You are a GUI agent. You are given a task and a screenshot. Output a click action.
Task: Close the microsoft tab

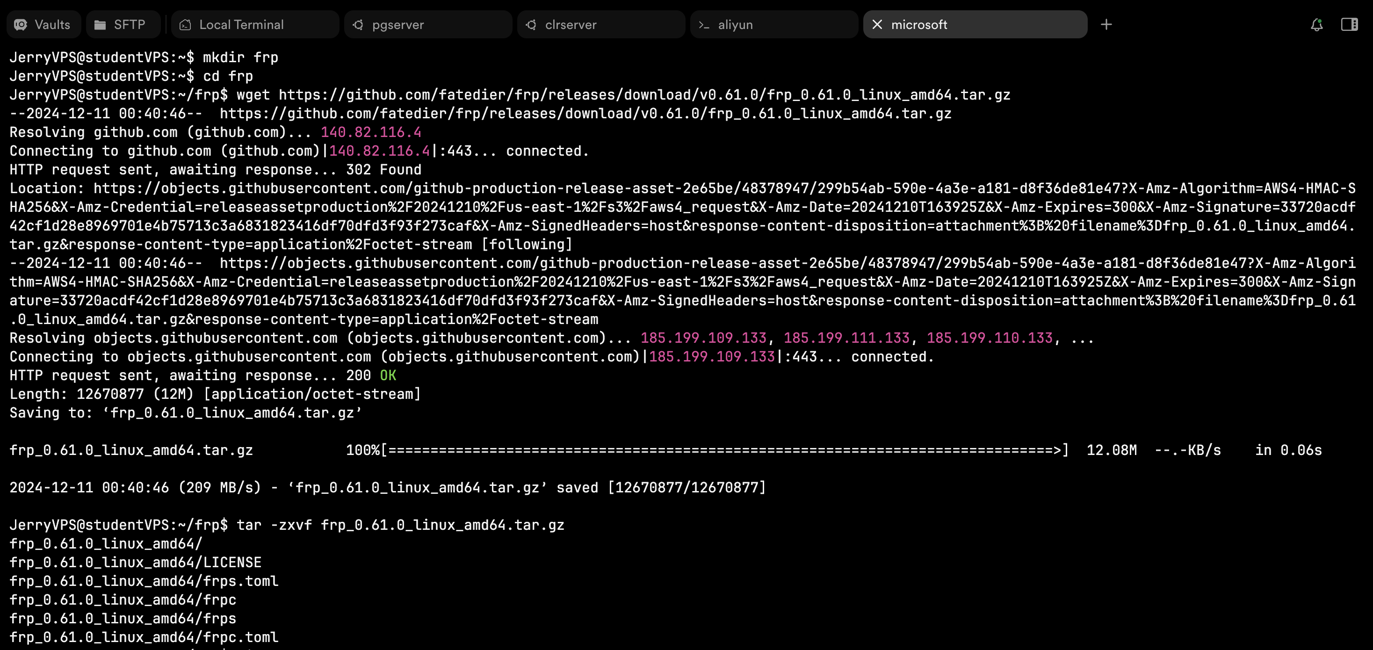tap(877, 24)
